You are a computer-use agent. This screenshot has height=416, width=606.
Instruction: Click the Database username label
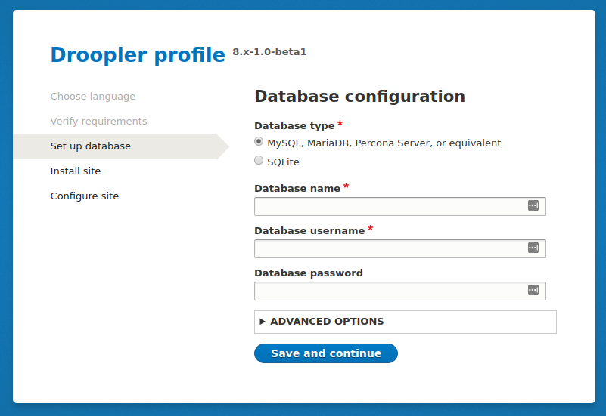tap(309, 230)
